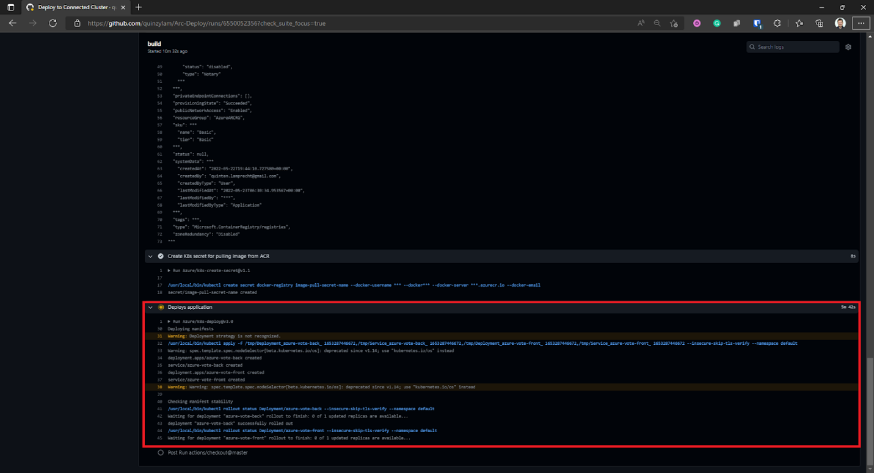Click the zoom magnifier icon in address bar
This screenshot has width=874, height=473.
click(x=657, y=23)
